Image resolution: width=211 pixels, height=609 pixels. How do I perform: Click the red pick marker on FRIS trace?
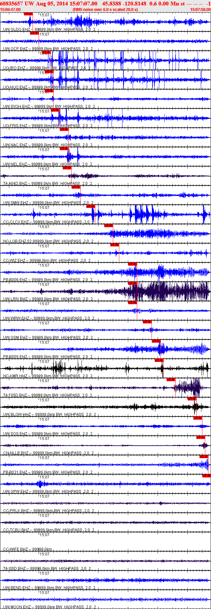click(55, 110)
